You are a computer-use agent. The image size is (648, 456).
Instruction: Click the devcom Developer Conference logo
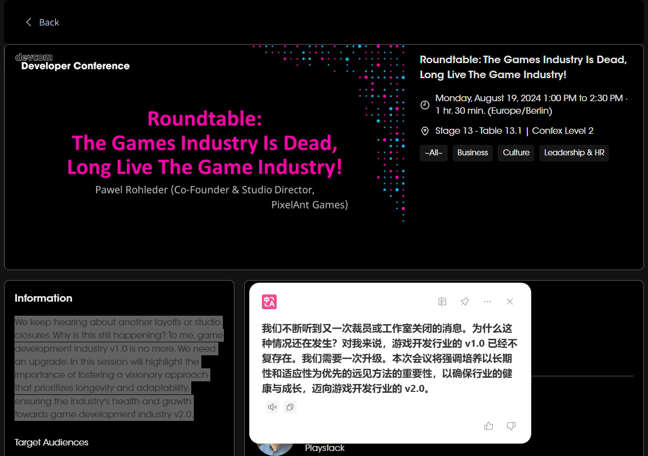(72, 62)
